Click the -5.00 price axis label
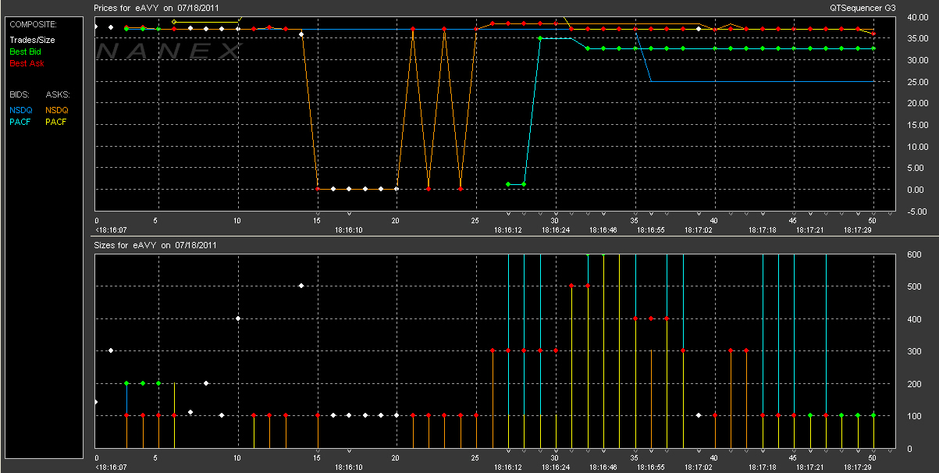This screenshot has width=939, height=473. pyautogui.click(x=916, y=211)
